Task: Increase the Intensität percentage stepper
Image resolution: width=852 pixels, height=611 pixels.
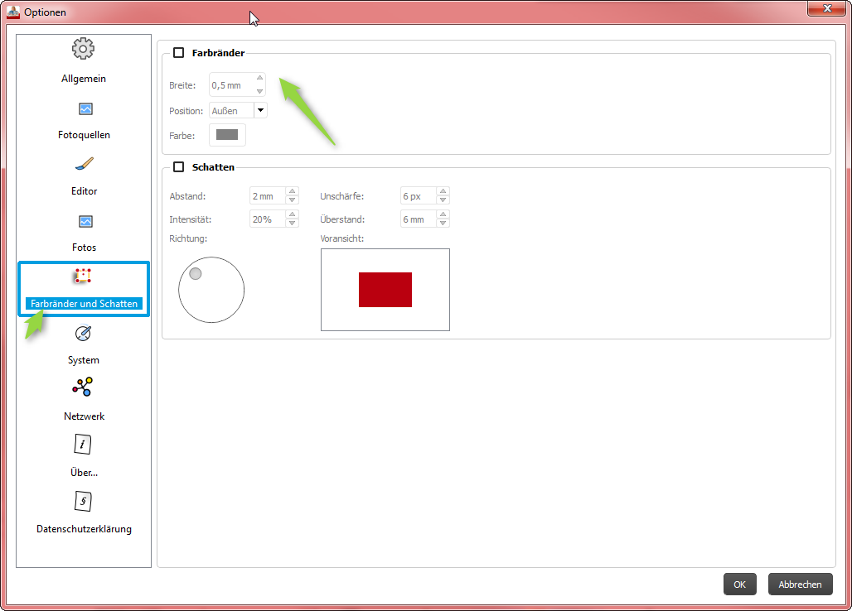Action: [292, 215]
